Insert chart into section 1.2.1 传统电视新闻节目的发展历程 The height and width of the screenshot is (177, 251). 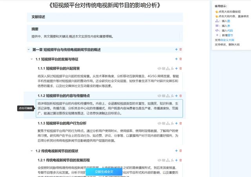coord(168,160)
